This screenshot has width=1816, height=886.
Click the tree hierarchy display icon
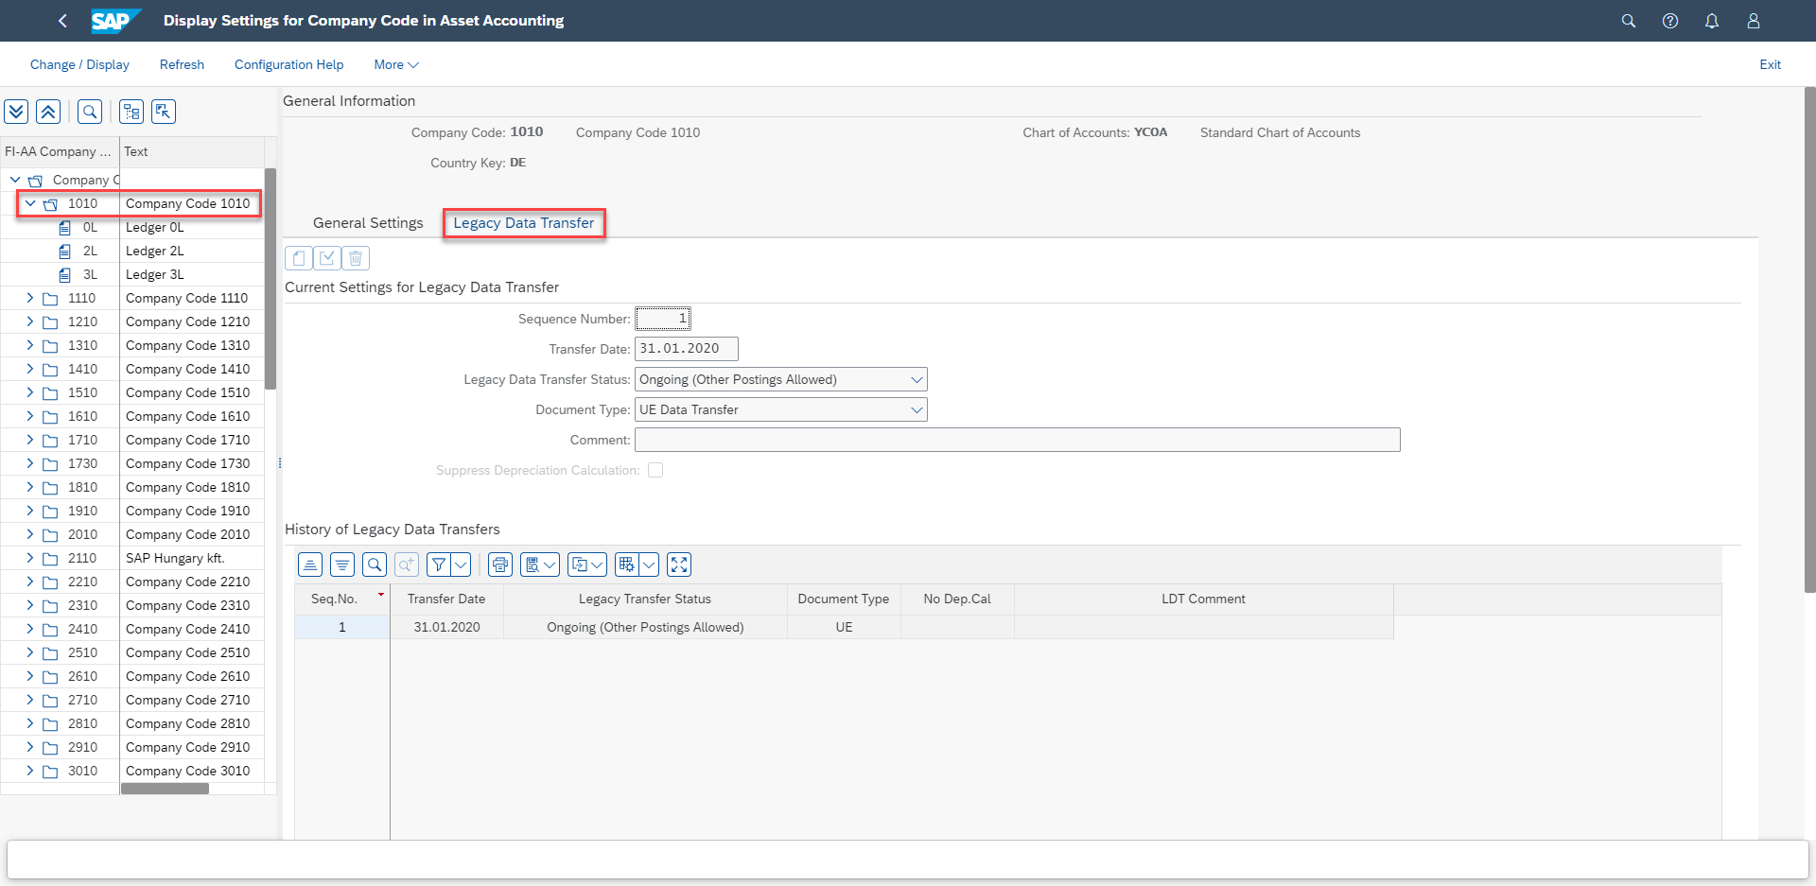pos(131,112)
